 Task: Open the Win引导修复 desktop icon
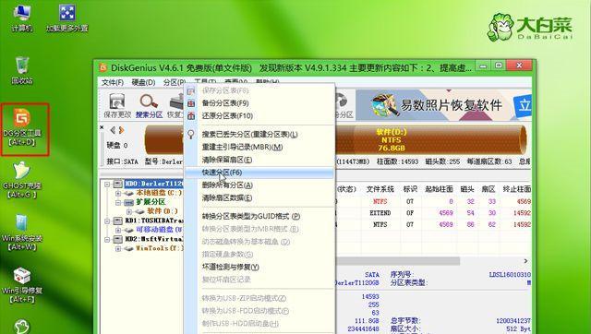[x=22, y=285]
